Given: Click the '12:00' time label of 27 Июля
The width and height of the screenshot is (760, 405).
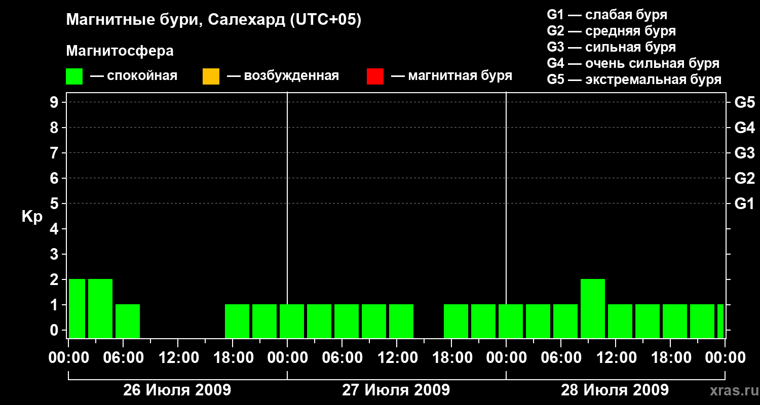Looking at the screenshot, I should point(397,358).
